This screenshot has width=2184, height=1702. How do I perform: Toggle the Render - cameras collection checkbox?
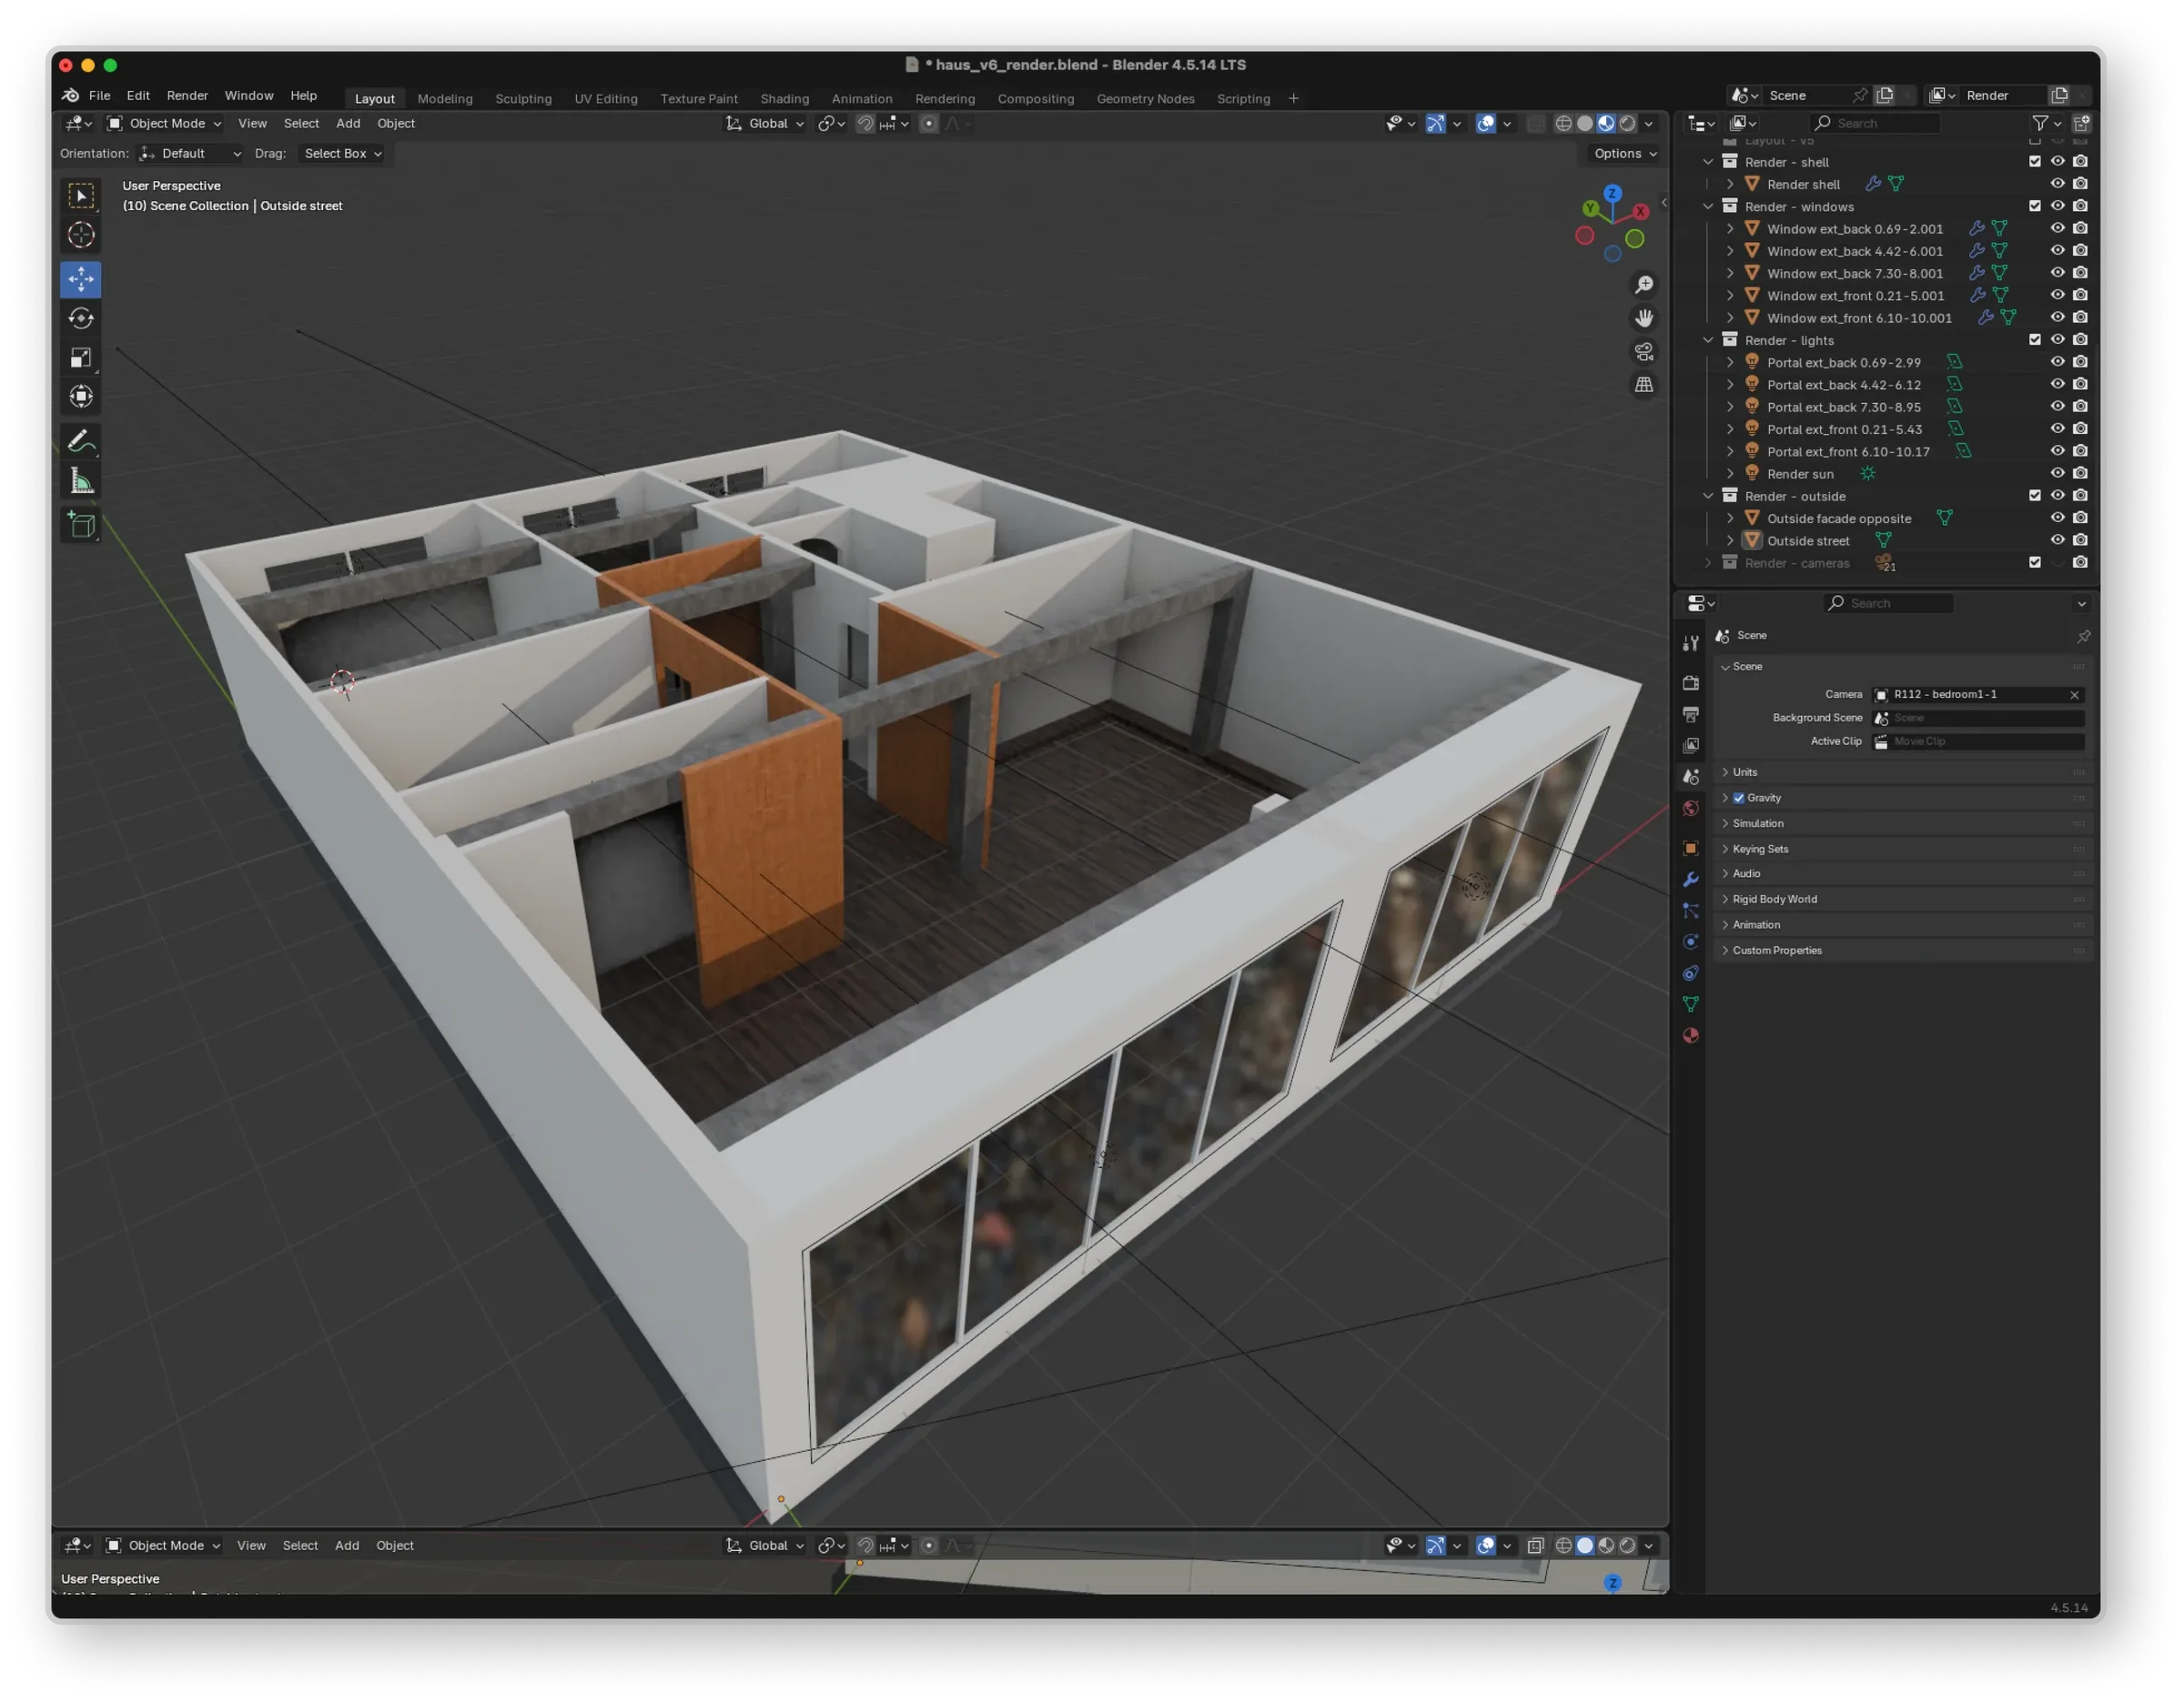[2035, 563]
